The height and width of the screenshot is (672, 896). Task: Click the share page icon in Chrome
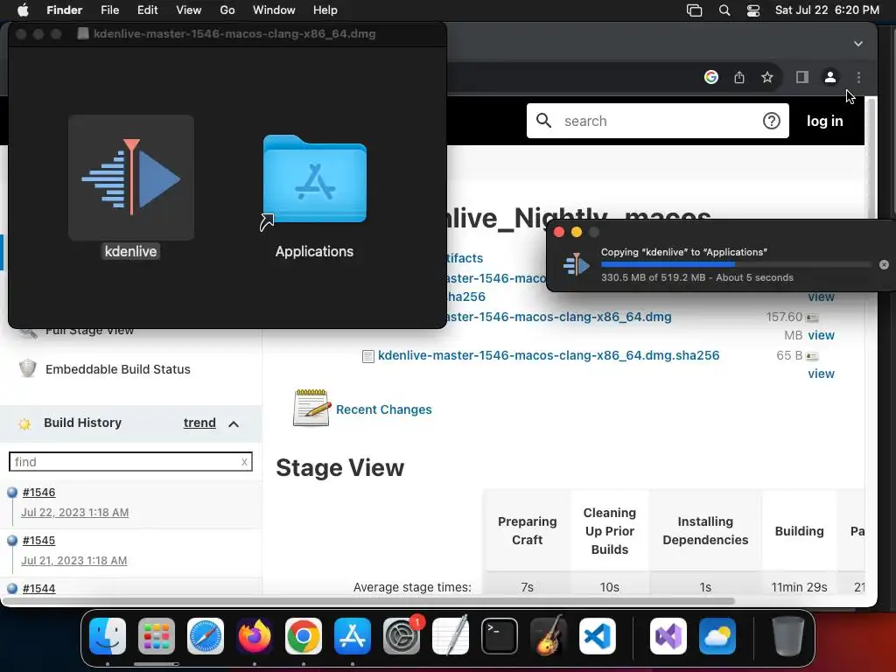738,77
